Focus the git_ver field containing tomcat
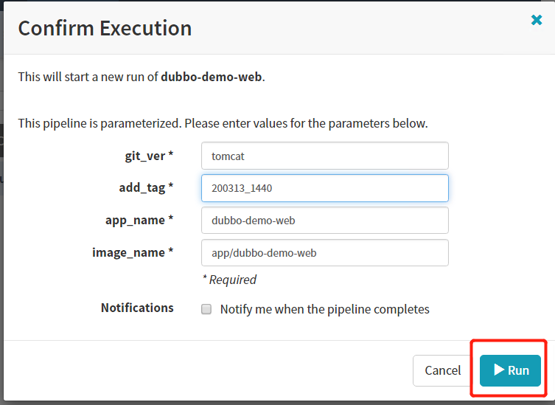This screenshot has height=405, width=555. [x=324, y=156]
